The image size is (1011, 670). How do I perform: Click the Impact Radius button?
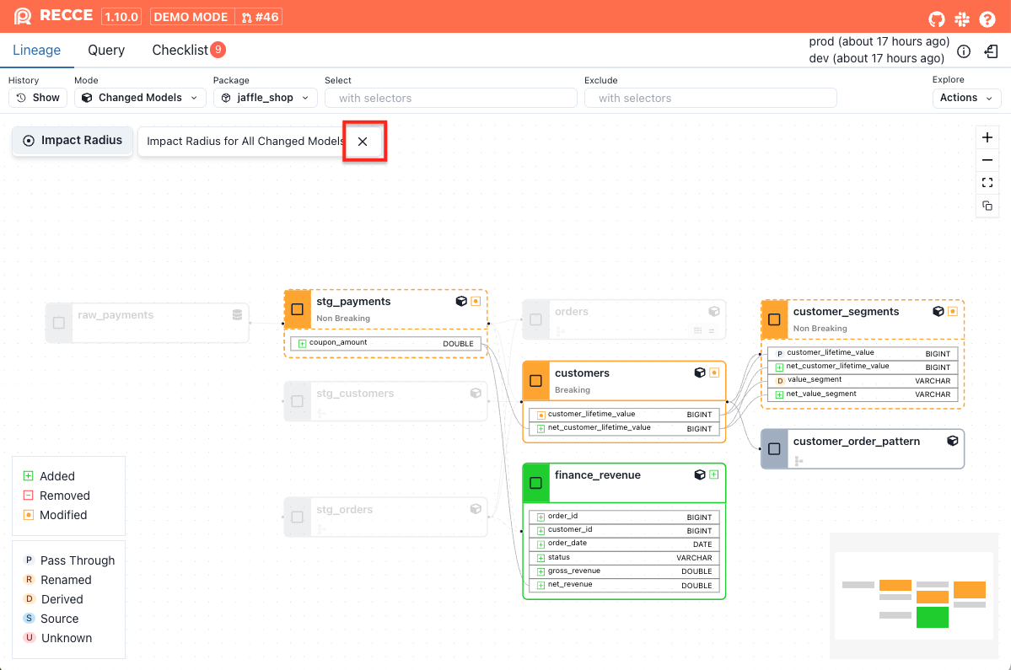73,141
